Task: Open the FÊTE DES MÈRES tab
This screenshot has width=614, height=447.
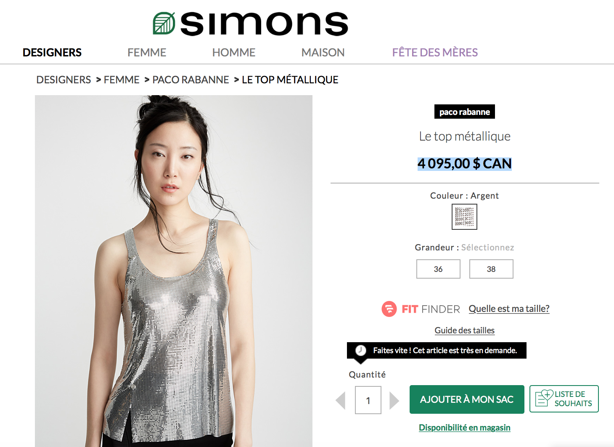Action: (435, 53)
